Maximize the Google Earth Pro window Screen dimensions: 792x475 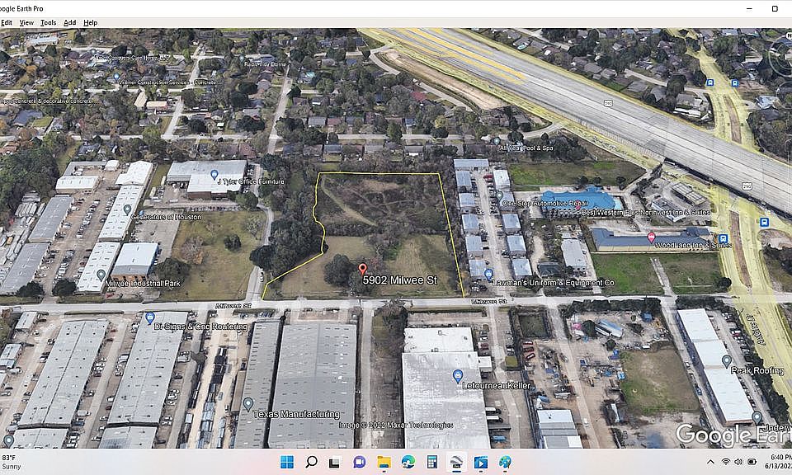(x=775, y=8)
